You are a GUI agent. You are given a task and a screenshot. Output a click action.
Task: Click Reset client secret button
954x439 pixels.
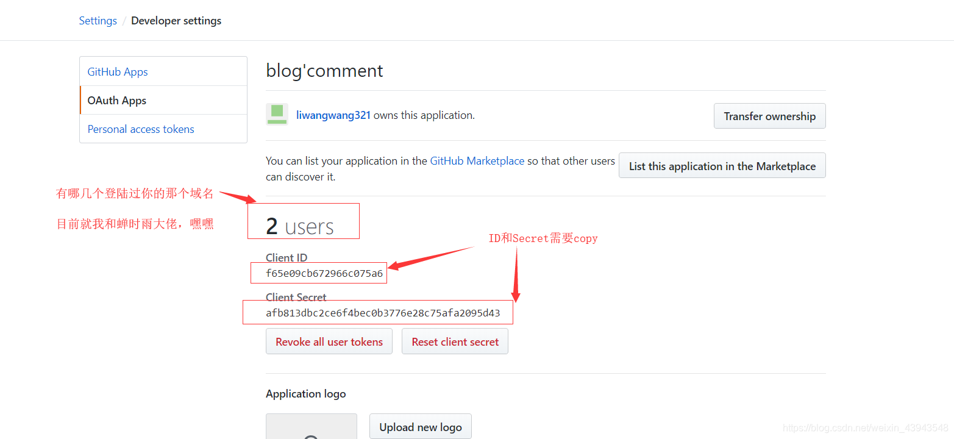tap(455, 341)
